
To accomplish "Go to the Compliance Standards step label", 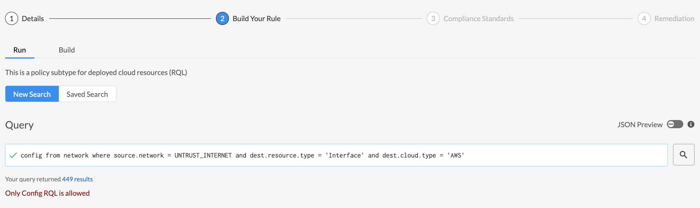I will coord(478,19).
